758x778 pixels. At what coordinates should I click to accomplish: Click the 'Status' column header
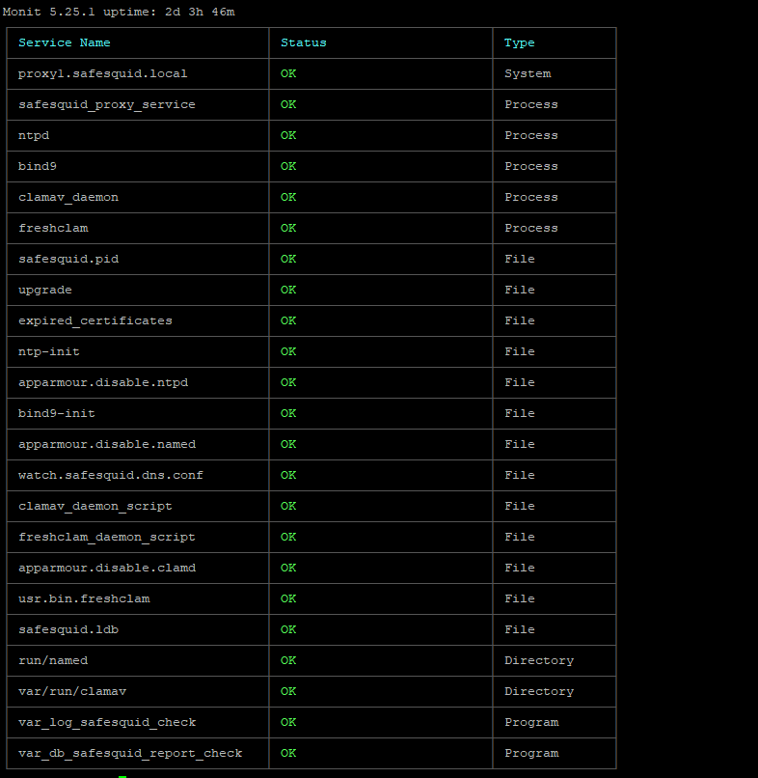coord(304,42)
